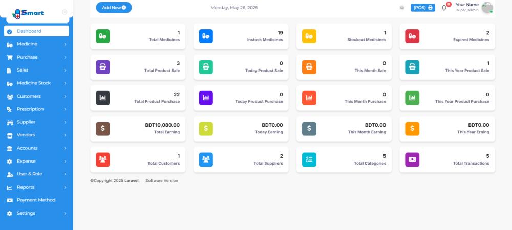Open the notifications bell
512x230 pixels.
(x=444, y=8)
